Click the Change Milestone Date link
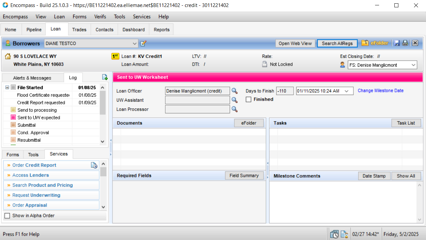The image size is (426, 240). (380, 91)
